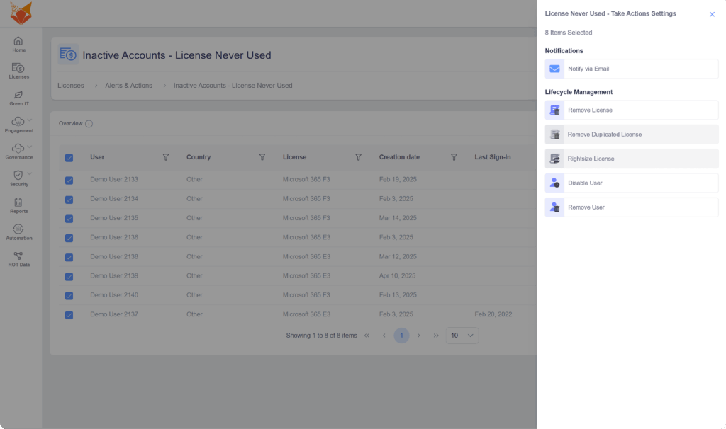
Task: Open the Alerts & Actions breadcrumb
Action: pyautogui.click(x=128, y=85)
